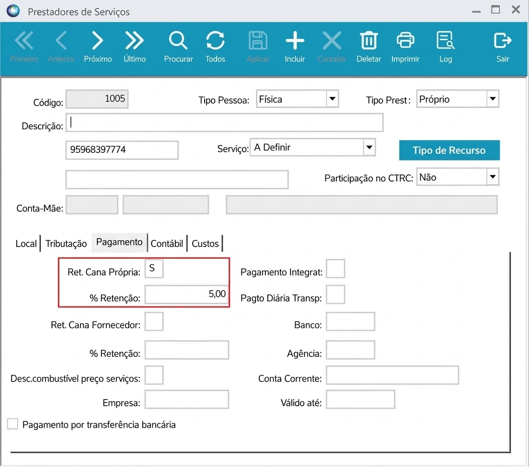
Task: Open the Contábil tab
Action: [167, 243]
